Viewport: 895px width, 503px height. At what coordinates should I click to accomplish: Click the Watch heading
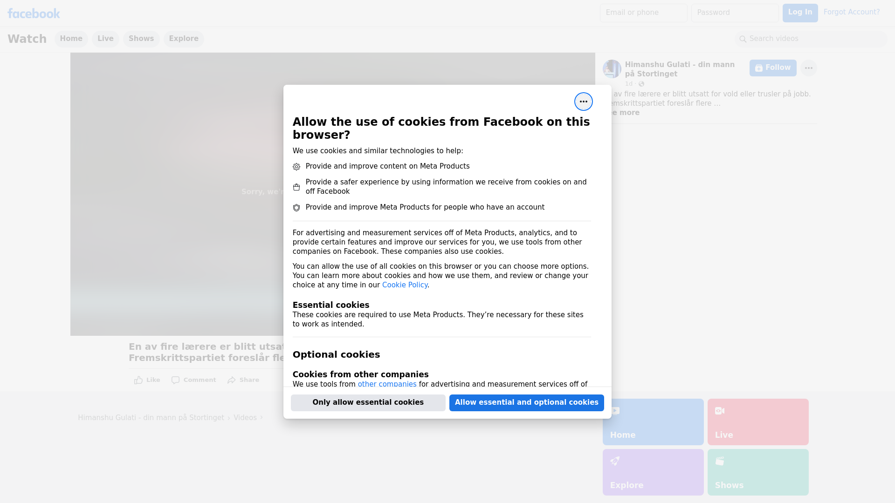[x=27, y=39]
